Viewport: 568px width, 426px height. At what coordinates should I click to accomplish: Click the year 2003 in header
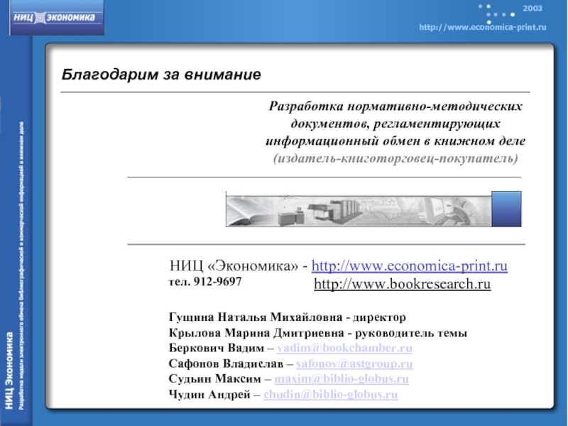pos(532,8)
